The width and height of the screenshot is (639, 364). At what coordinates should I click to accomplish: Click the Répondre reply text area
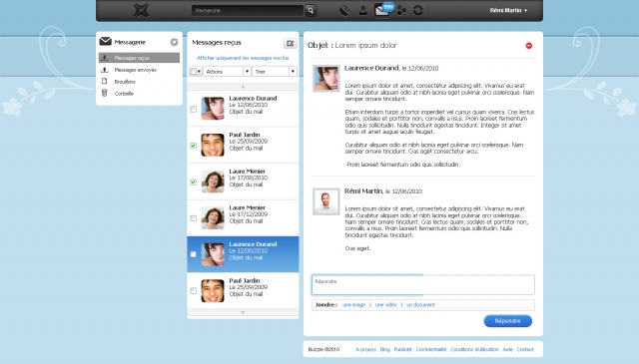click(423, 285)
